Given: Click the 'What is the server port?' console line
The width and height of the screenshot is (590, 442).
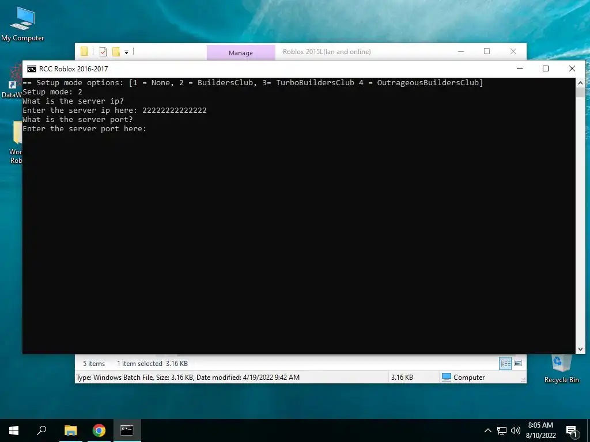Looking at the screenshot, I should tap(78, 119).
